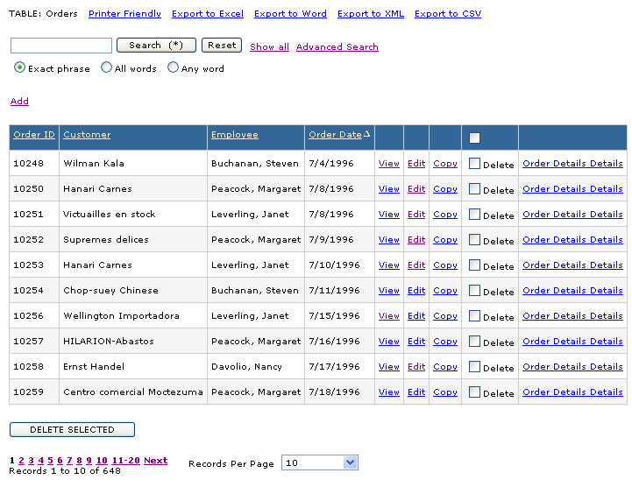Image resolution: width=632 pixels, height=487 pixels.
Task: Click the Next page link
Action: [155, 461]
